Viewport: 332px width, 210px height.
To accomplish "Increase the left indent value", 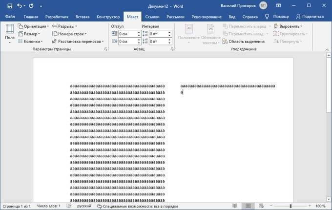I will pos(139,32).
